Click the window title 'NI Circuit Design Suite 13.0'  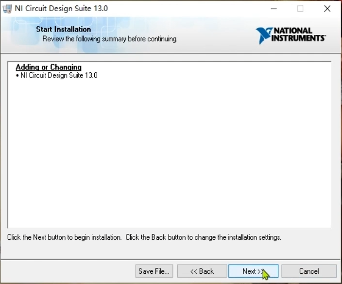click(61, 9)
